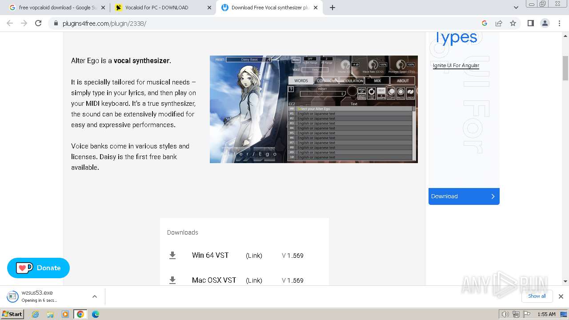The height and width of the screenshot is (320, 569).
Task: Click the Downloads section heading
Action: pos(183,232)
